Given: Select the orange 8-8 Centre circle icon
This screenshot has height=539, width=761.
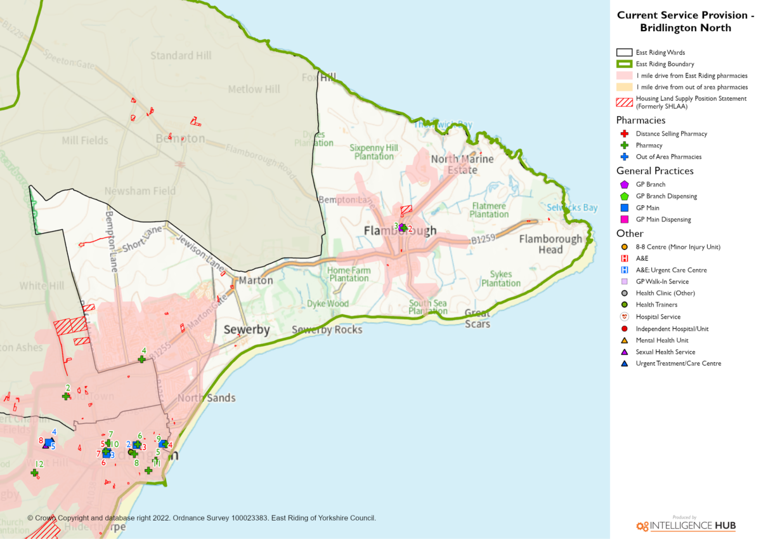Looking at the screenshot, I should pyautogui.click(x=625, y=247).
